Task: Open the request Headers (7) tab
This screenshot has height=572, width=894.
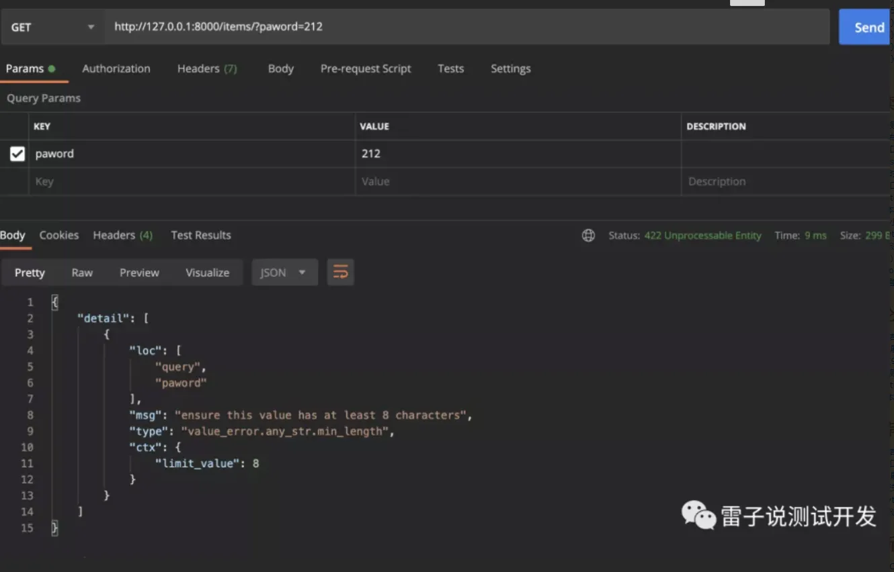Action: click(207, 68)
